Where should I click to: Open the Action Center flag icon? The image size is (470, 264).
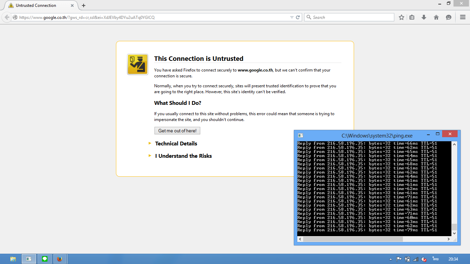click(x=399, y=259)
